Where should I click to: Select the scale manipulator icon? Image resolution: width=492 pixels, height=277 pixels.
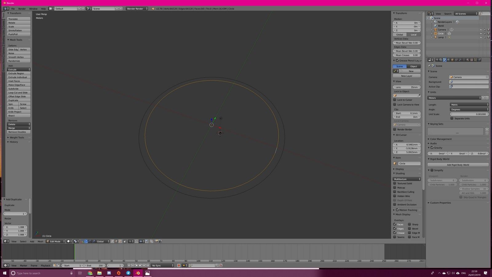[x=93, y=241]
